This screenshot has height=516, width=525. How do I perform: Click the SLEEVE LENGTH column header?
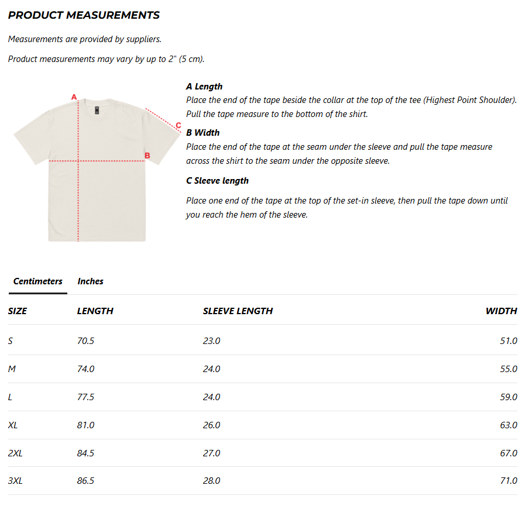238,311
